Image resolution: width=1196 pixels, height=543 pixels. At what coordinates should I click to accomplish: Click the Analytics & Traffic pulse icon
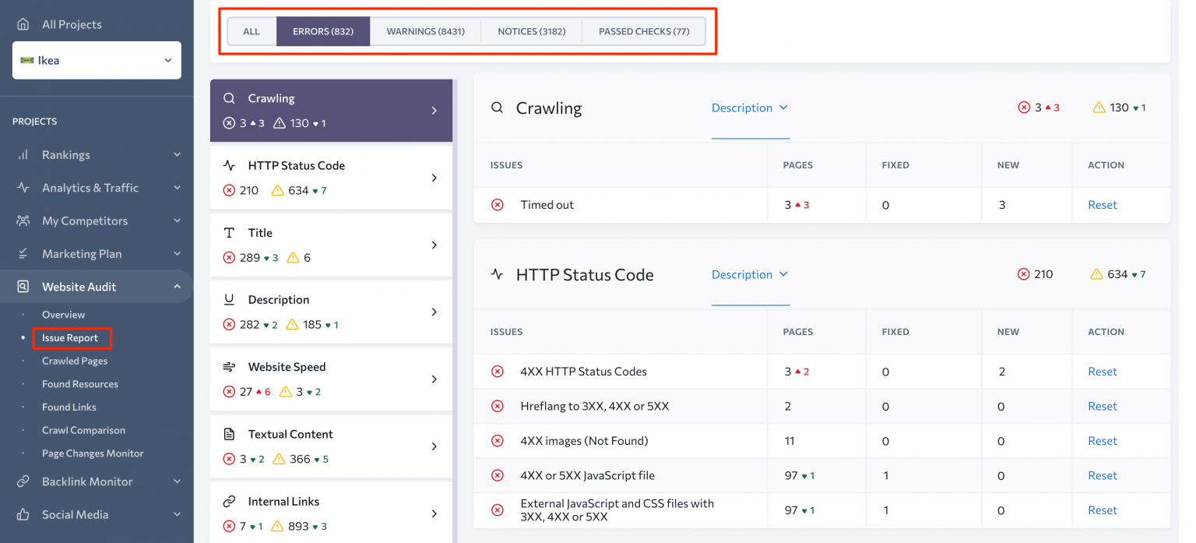(23, 188)
